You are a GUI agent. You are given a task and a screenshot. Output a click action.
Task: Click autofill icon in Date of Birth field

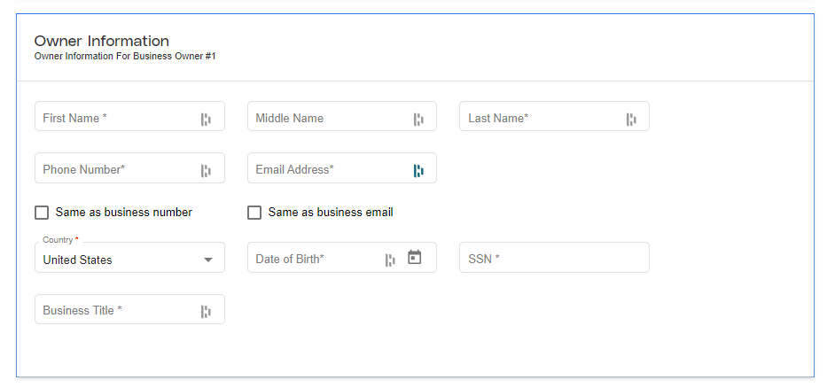point(390,260)
